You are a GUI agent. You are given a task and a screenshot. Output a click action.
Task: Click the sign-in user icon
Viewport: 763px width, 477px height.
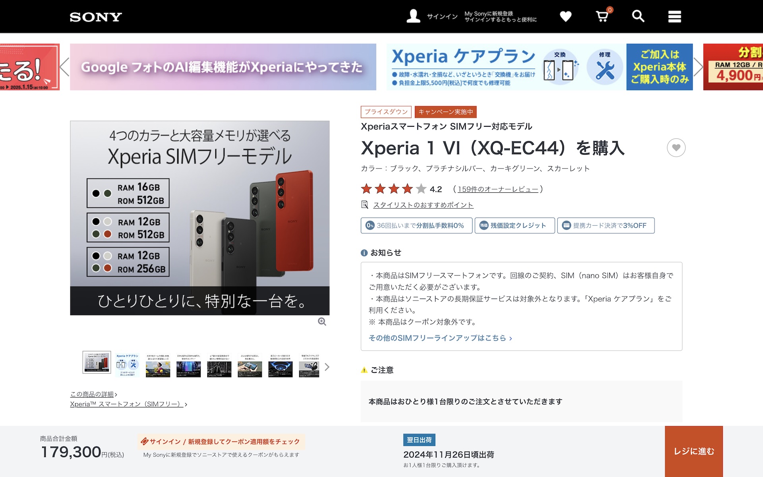click(413, 16)
